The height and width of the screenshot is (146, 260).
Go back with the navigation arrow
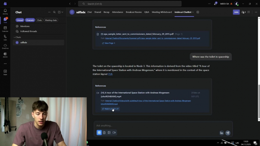click(x=70, y=4)
